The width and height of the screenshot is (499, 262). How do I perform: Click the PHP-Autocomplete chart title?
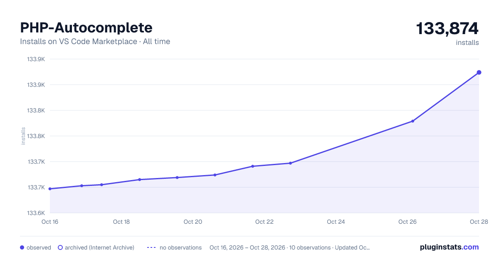click(x=86, y=27)
